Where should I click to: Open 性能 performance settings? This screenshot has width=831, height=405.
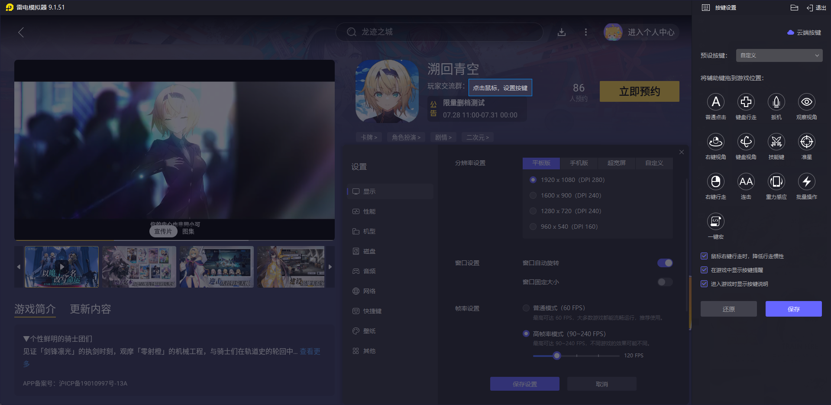tap(390, 211)
